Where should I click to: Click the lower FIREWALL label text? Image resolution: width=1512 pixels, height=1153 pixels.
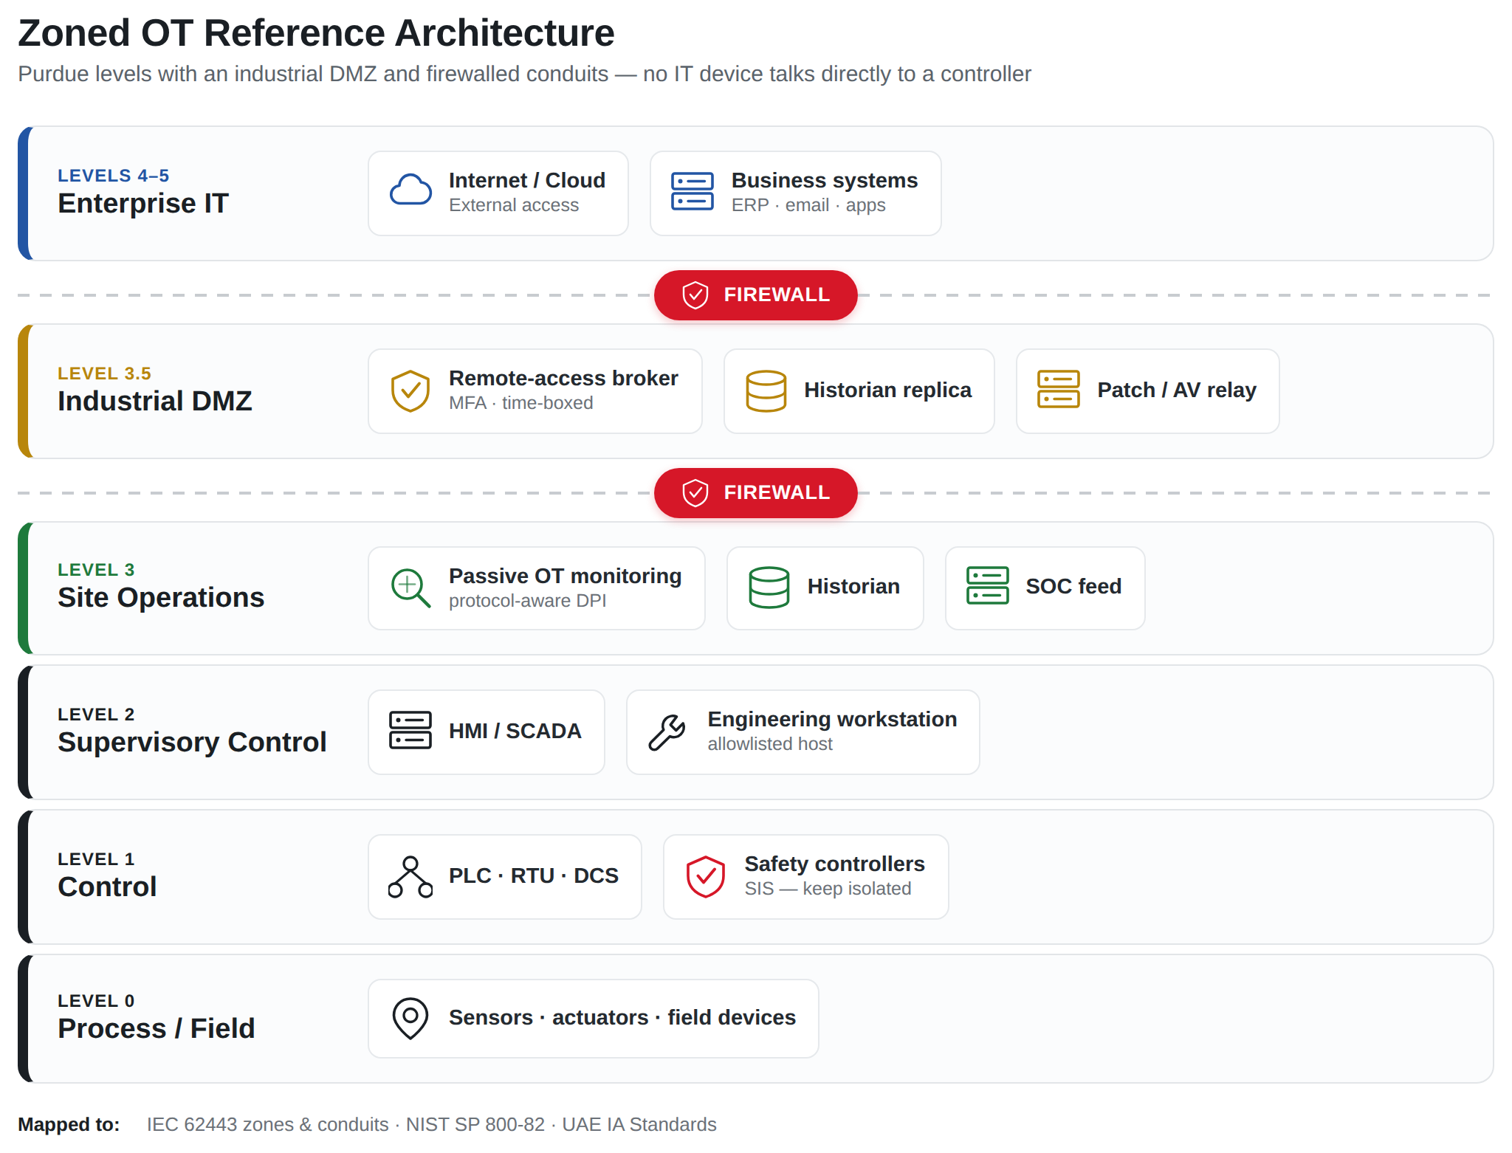777,492
